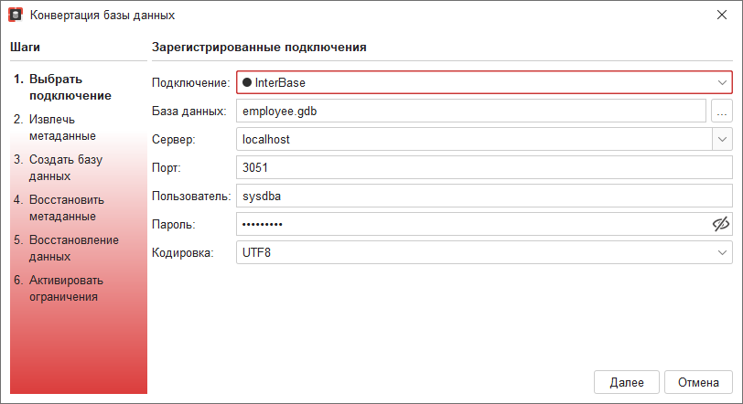Click the Отмена button

698,381
